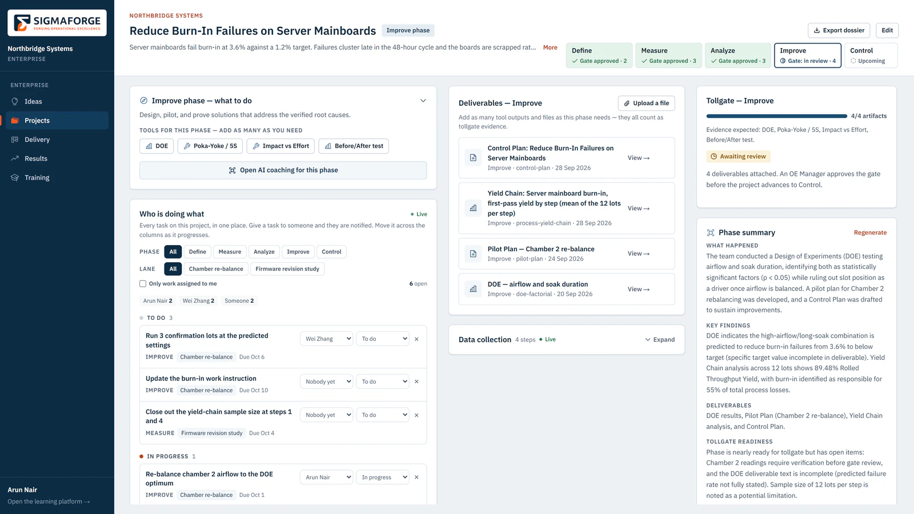This screenshot has height=514, width=914.
Task: Open the learning platform link
Action: pos(49,502)
